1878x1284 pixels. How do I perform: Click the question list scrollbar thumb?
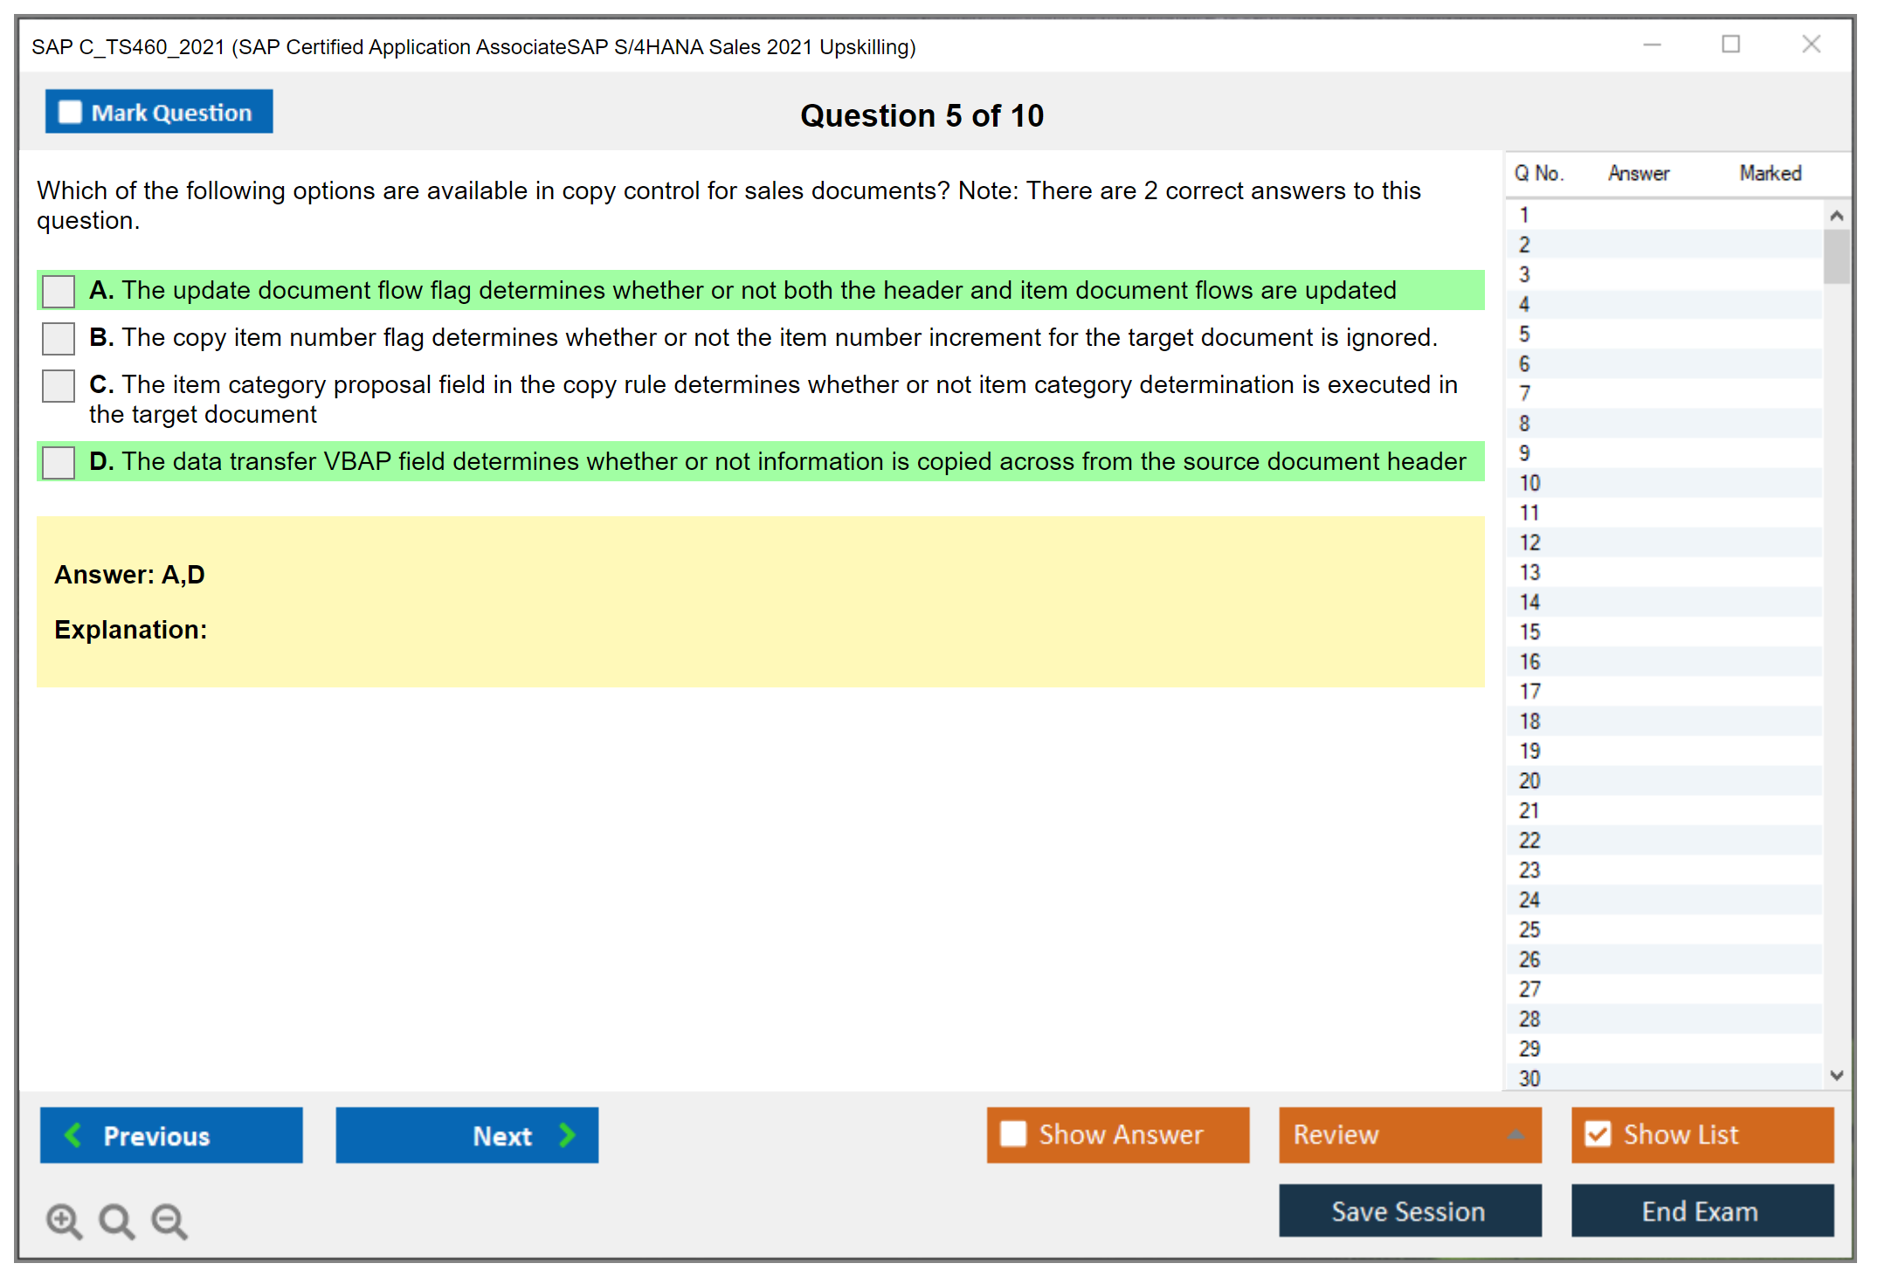1836,257
